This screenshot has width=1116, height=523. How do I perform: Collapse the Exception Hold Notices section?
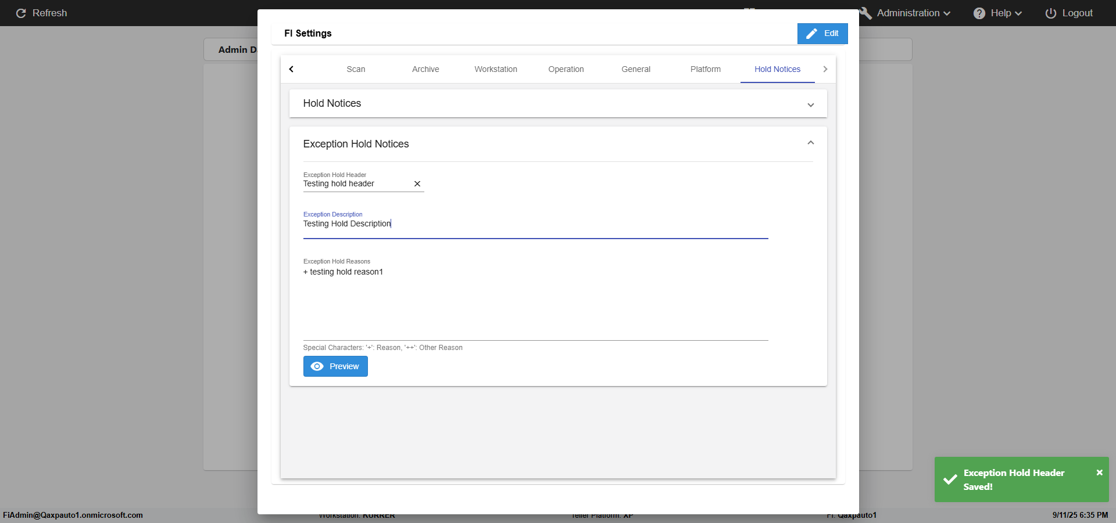(810, 143)
